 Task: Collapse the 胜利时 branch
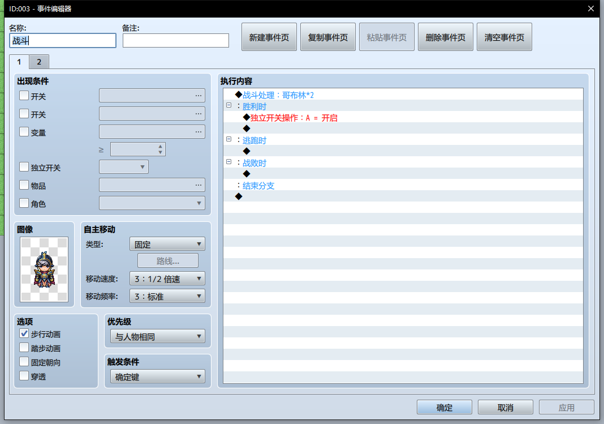(229, 105)
